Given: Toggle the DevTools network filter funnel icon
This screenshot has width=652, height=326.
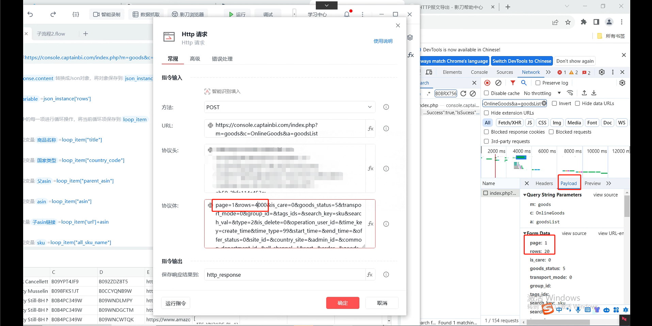Looking at the screenshot, I should (x=513, y=83).
